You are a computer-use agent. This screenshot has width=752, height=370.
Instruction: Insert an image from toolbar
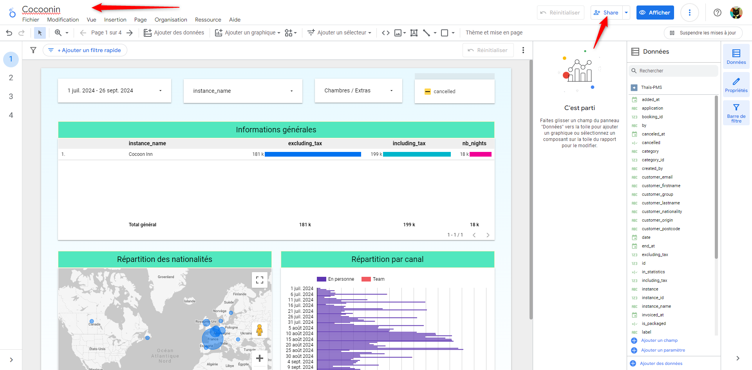point(398,33)
